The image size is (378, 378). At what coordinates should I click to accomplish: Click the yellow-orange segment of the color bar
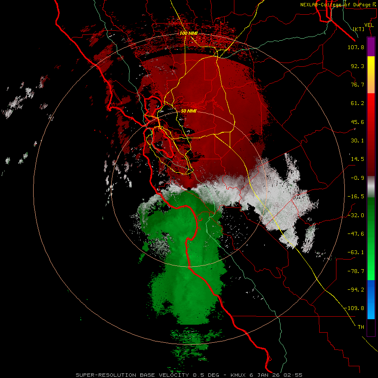pyautogui.click(x=371, y=75)
